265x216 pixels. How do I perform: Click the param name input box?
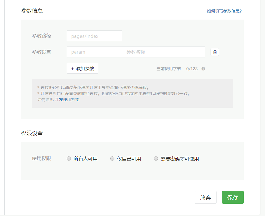click(94, 52)
